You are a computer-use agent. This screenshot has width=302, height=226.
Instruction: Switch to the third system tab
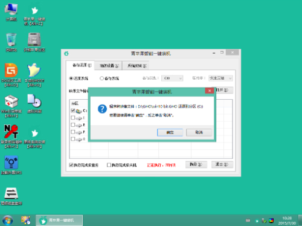(x=137, y=66)
